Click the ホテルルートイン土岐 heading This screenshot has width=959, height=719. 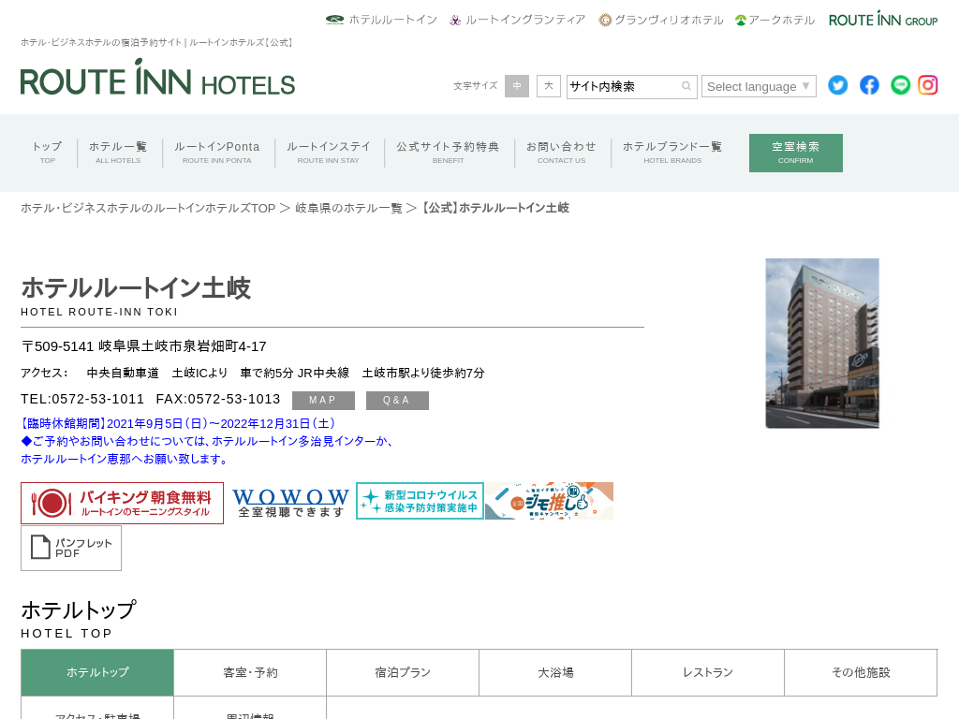tap(136, 288)
